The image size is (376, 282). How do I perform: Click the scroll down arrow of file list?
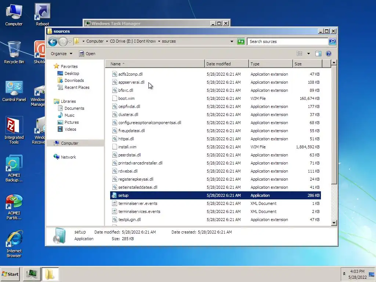click(334, 223)
